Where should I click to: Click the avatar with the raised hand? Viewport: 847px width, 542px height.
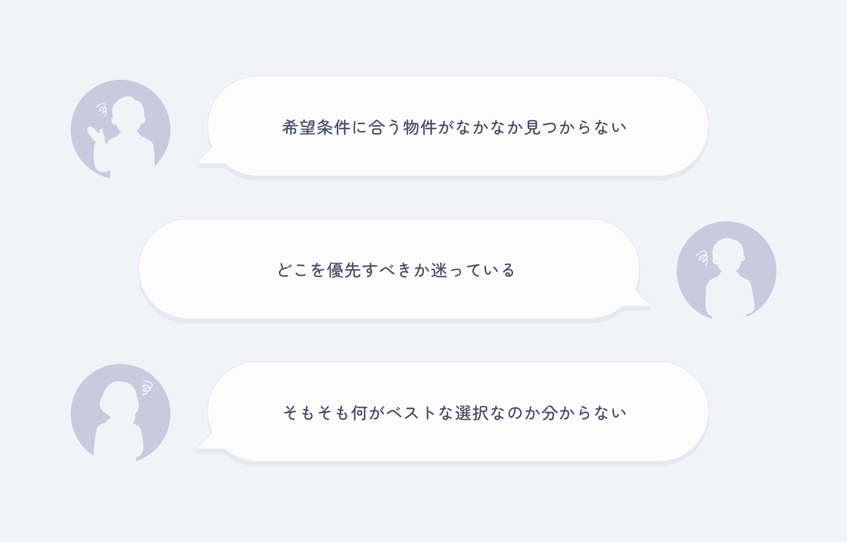click(x=121, y=129)
